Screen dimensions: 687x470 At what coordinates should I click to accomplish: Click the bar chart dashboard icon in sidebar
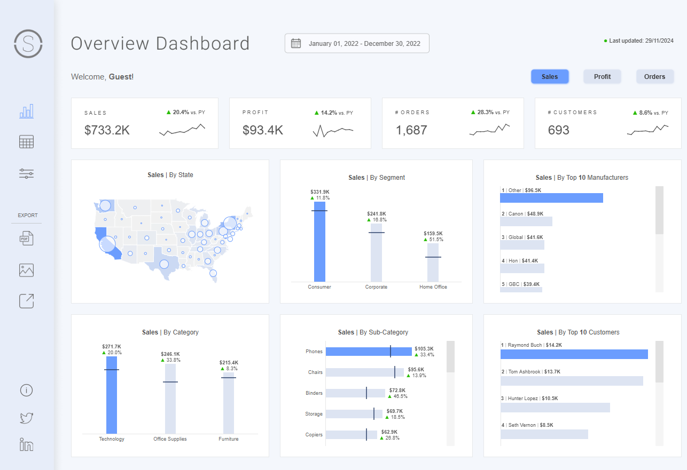pos(26,111)
